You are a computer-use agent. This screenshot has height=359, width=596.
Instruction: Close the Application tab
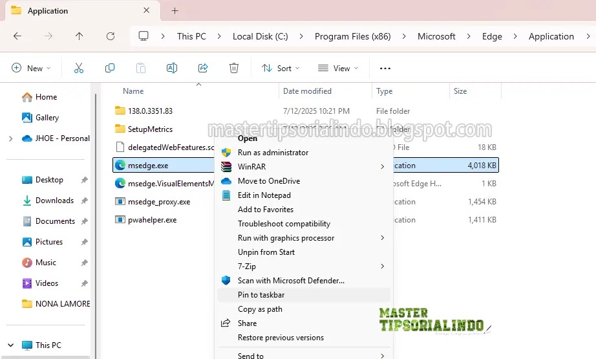146,10
